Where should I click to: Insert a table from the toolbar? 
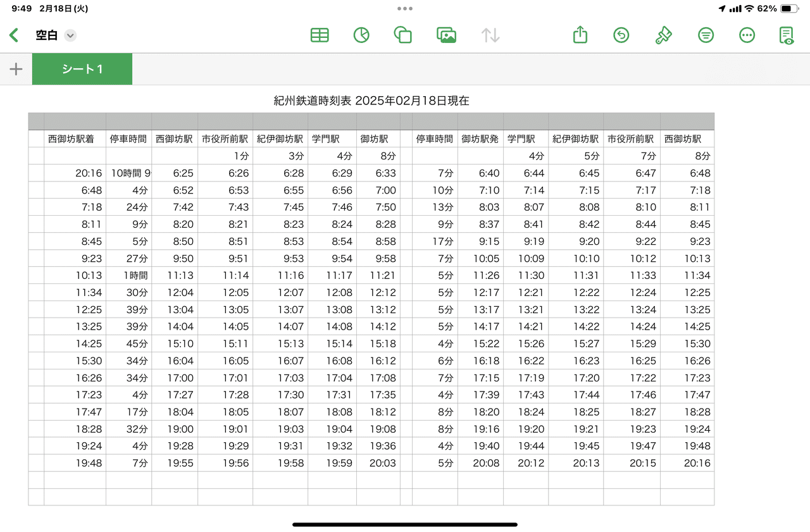tap(320, 35)
